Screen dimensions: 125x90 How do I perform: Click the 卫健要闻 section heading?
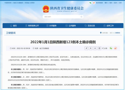(11, 33)
